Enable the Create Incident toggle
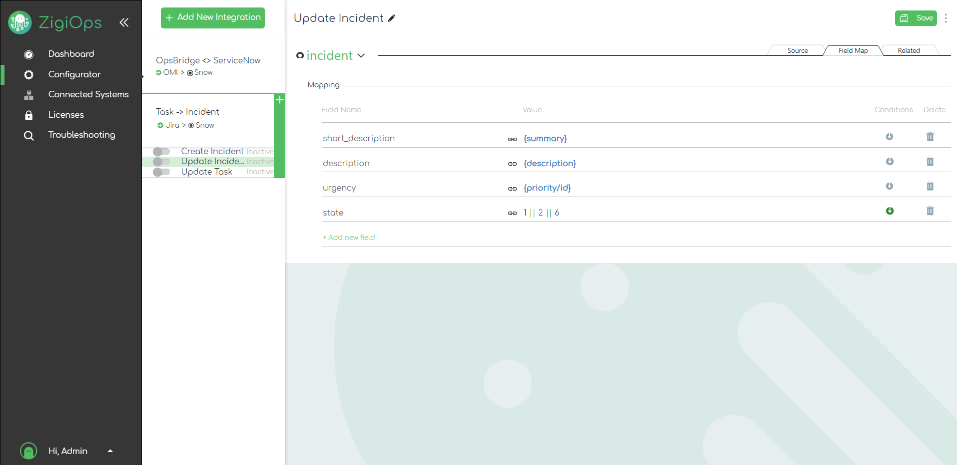 coord(161,152)
